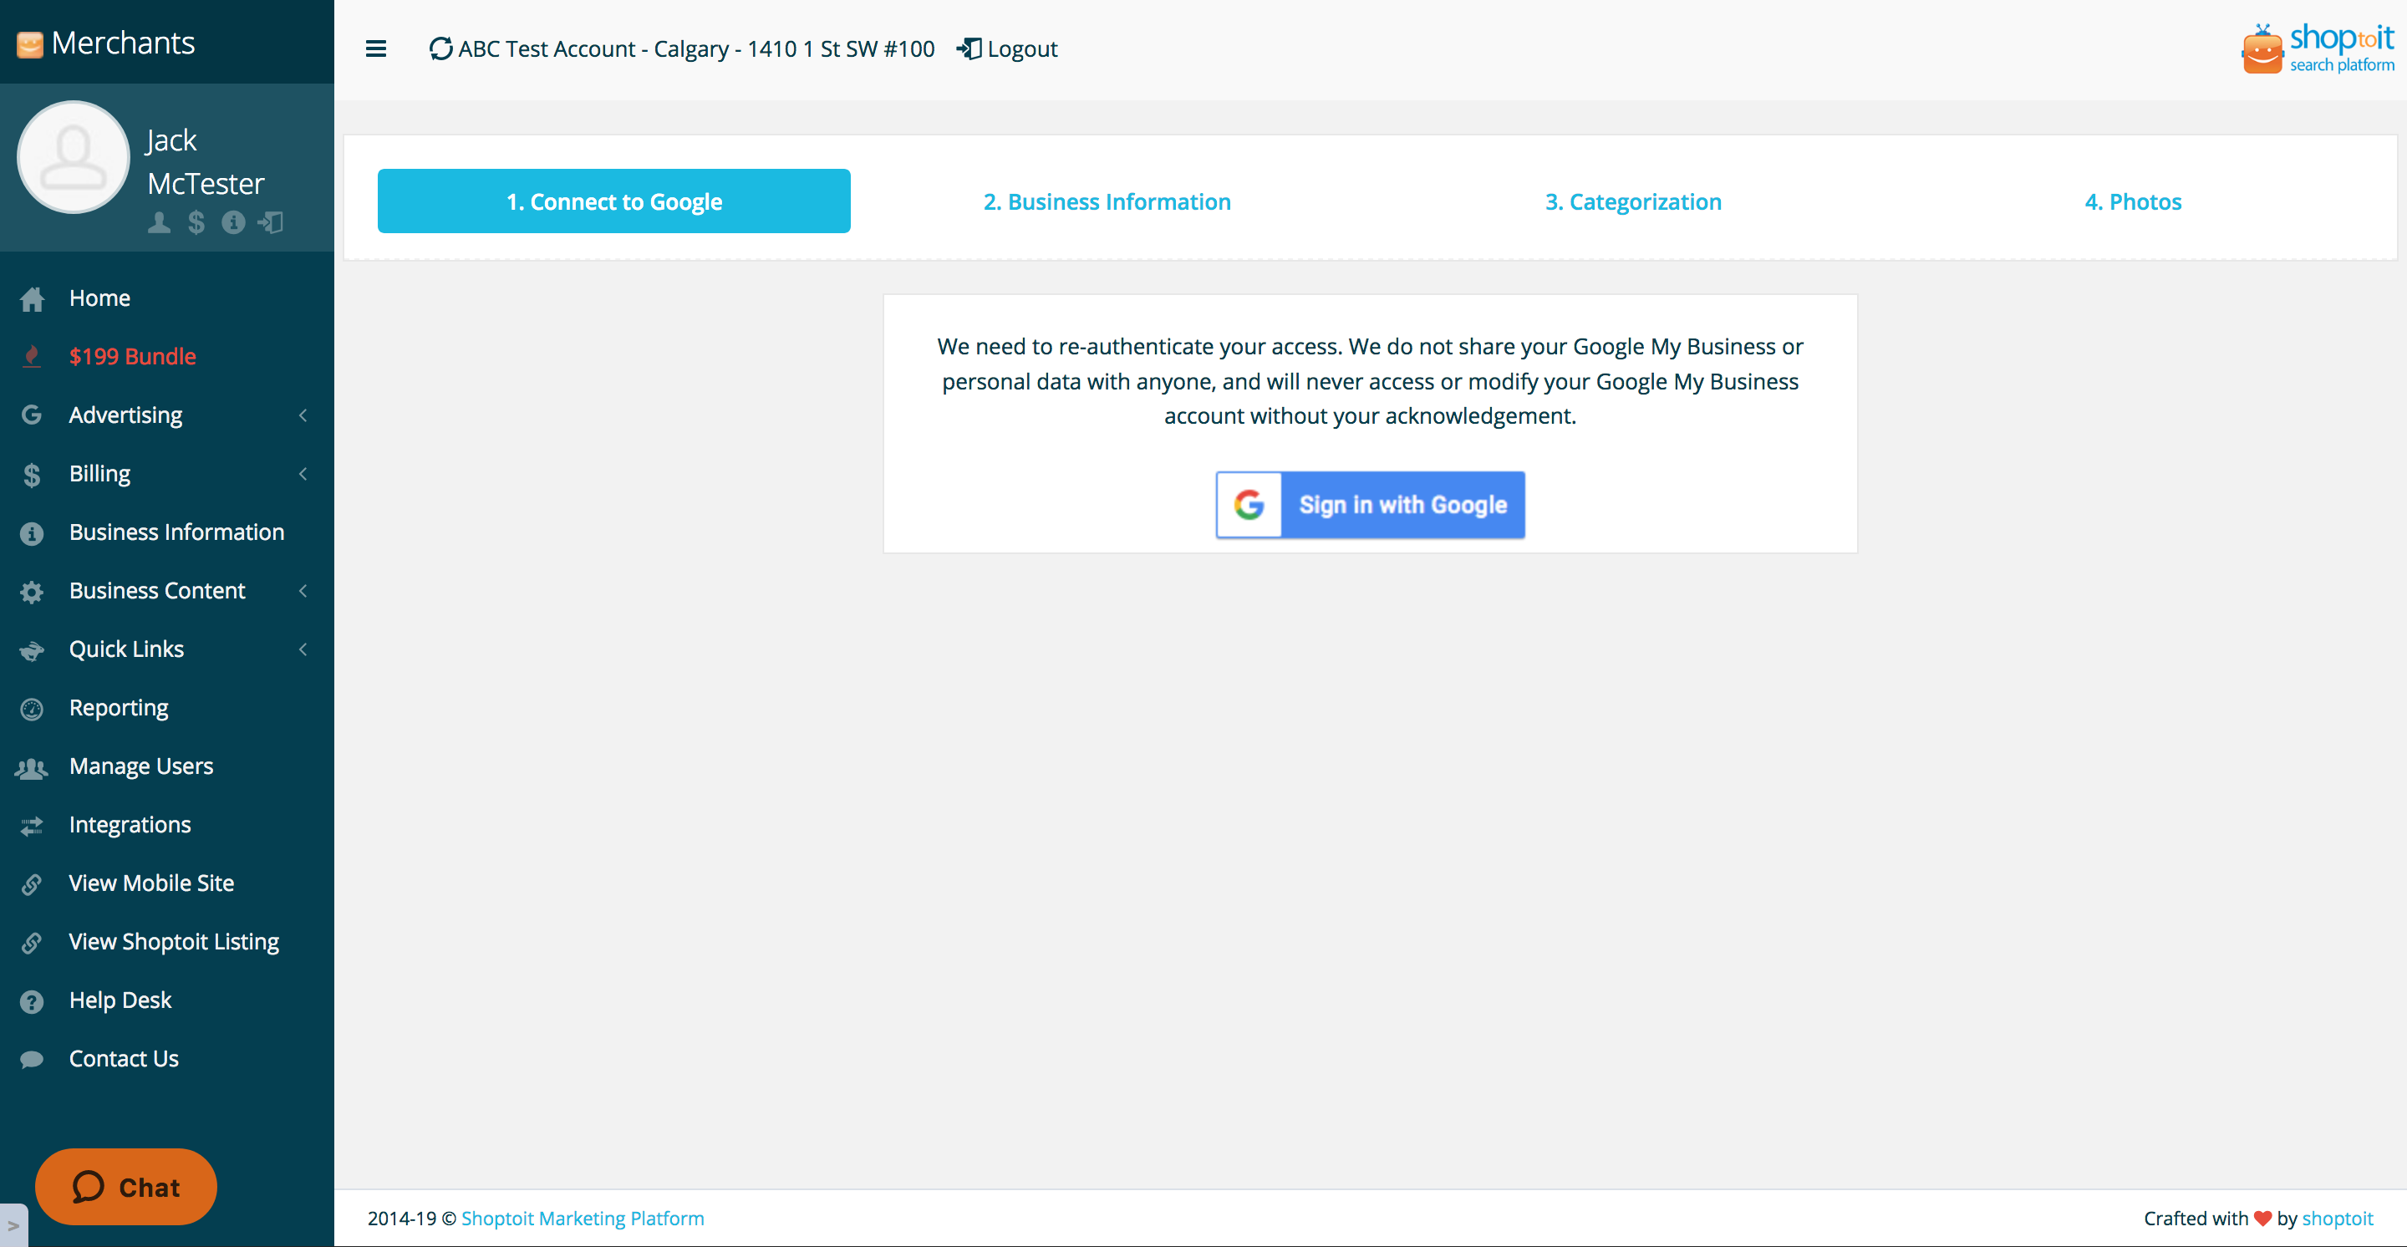Open the shoptoit link after Crafted with

2337,1218
